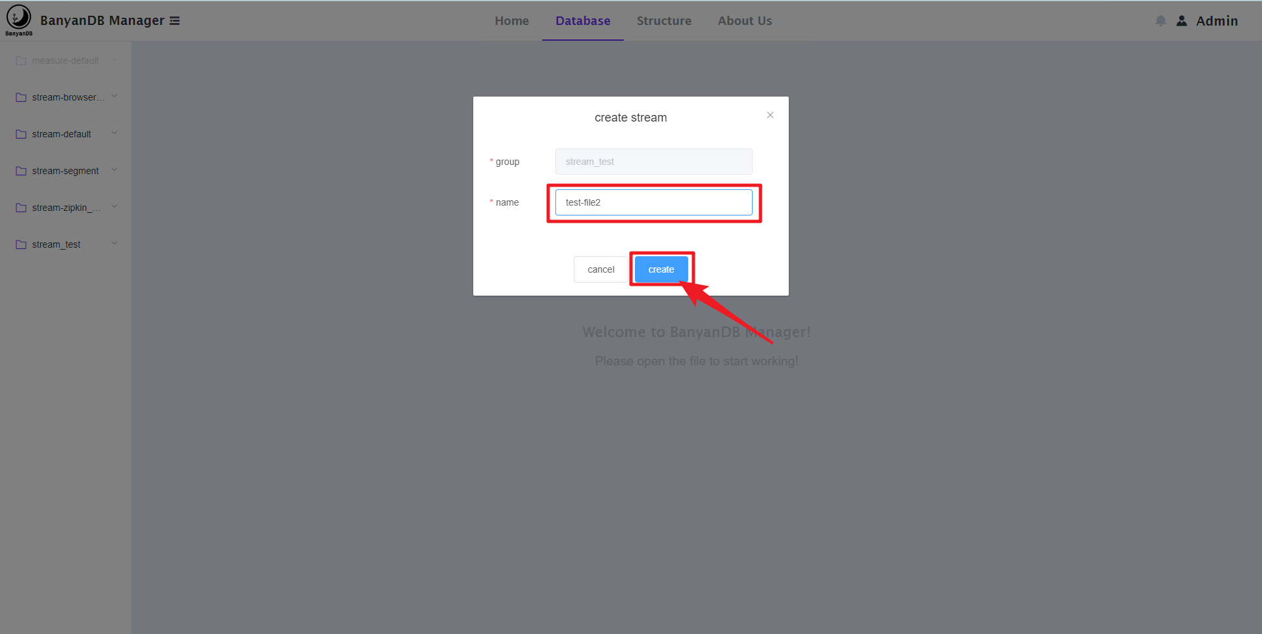The image size is (1262, 634).
Task: Open the About Us tab
Action: [745, 21]
